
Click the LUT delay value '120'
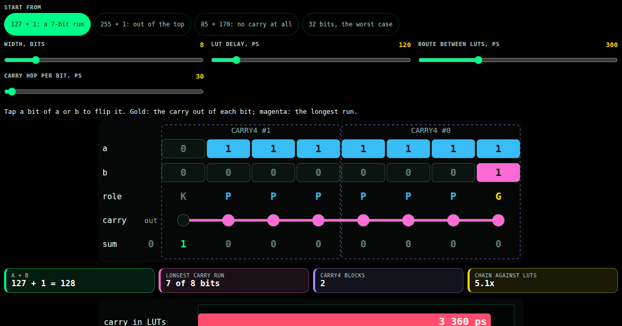point(405,45)
